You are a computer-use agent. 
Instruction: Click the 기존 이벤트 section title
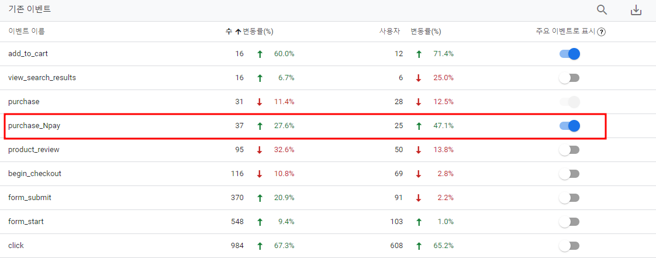point(29,9)
